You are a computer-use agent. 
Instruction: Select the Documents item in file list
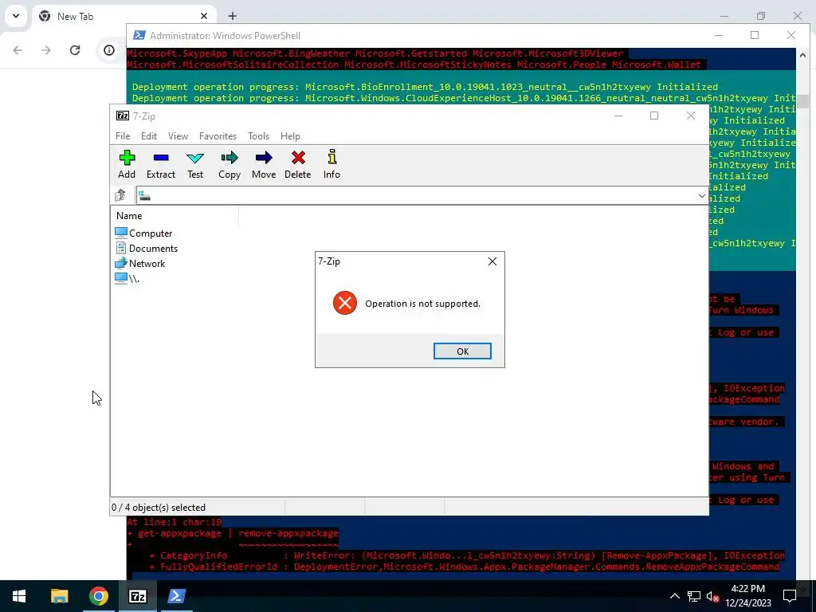point(147,249)
